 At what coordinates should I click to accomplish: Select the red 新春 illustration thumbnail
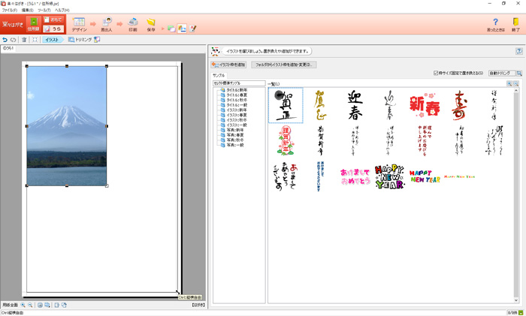[x=425, y=106]
